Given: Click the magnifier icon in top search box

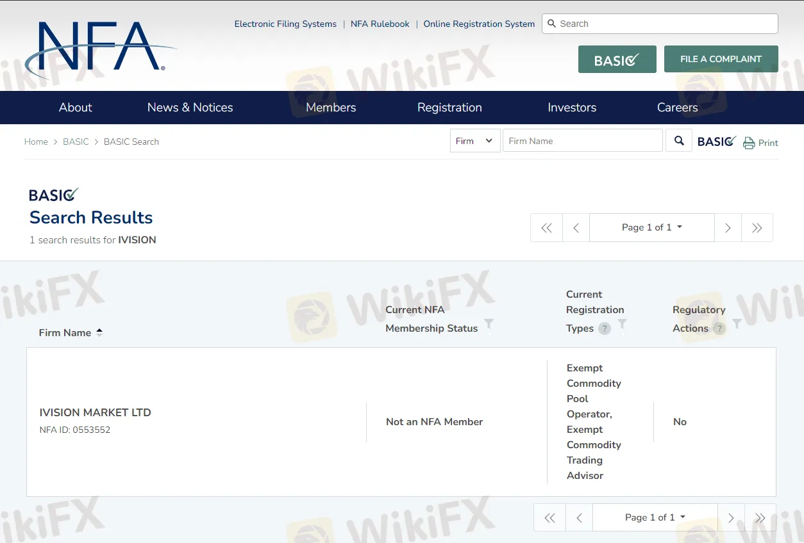Looking at the screenshot, I should point(551,24).
